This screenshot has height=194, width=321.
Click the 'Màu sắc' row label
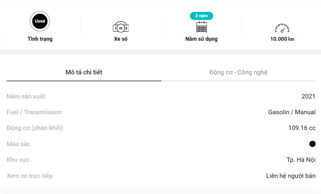pyautogui.click(x=18, y=144)
